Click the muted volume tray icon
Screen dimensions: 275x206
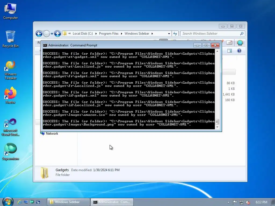(248, 202)
